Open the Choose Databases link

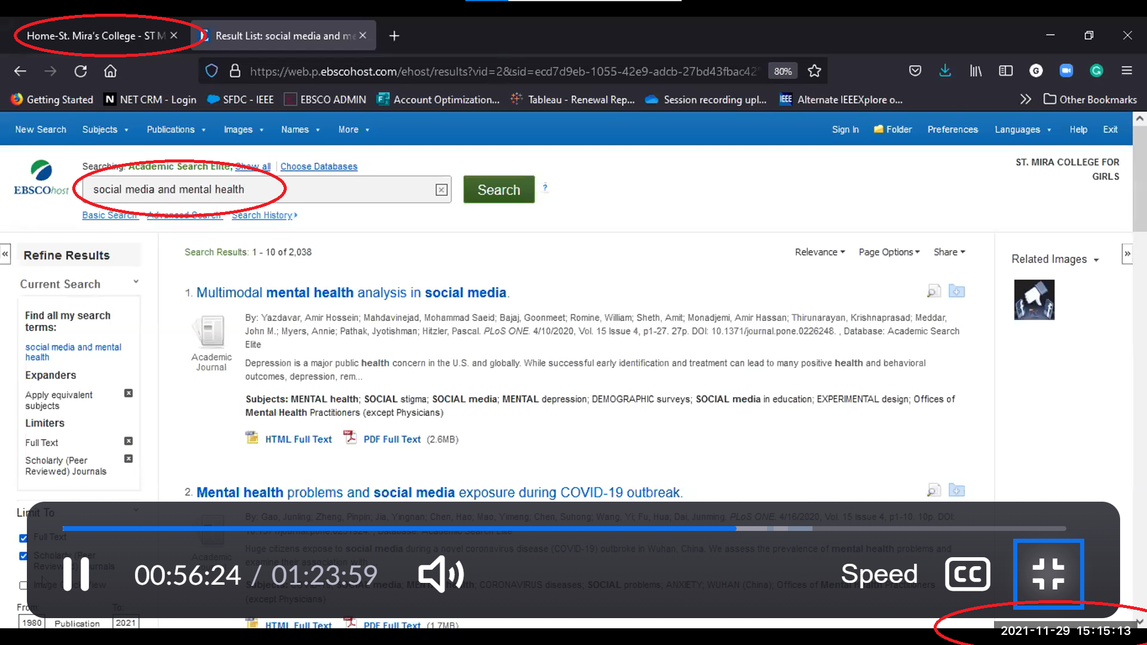coord(319,166)
